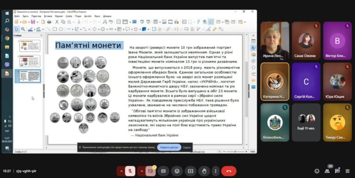Expand dropdown arrow next to Open icon
Image resolution: width=355 pixels, height=178 pixels.
click(x=29, y=22)
